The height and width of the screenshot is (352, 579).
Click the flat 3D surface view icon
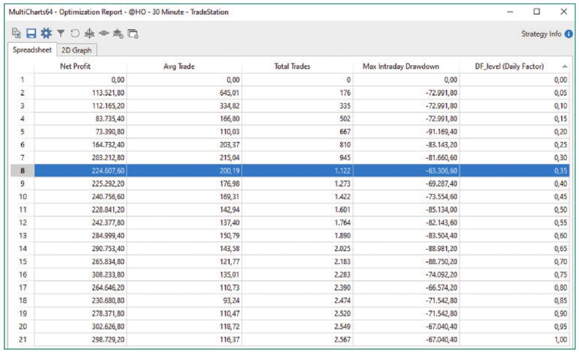pyautogui.click(x=104, y=33)
